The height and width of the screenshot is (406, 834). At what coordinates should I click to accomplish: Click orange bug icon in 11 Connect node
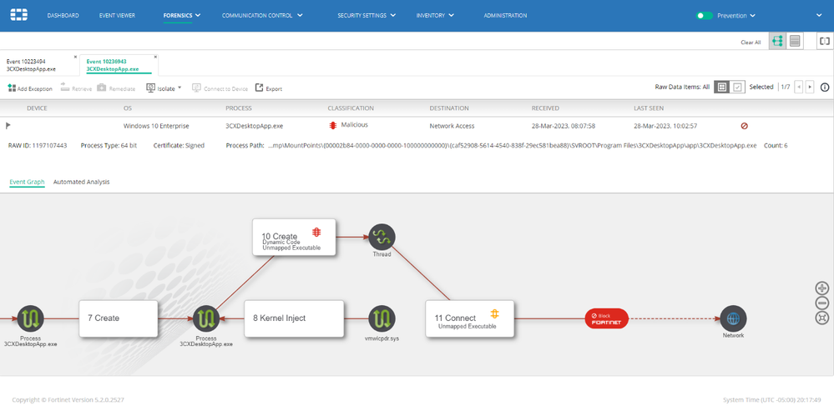point(494,313)
